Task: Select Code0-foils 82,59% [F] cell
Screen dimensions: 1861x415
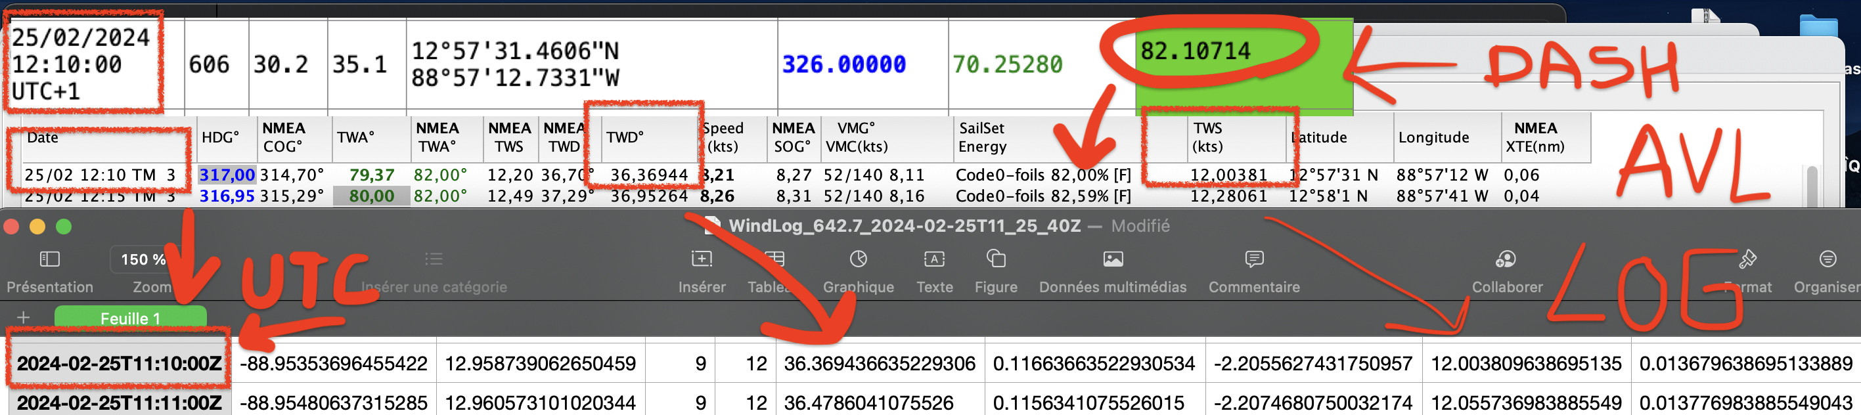Action: coord(1043,196)
